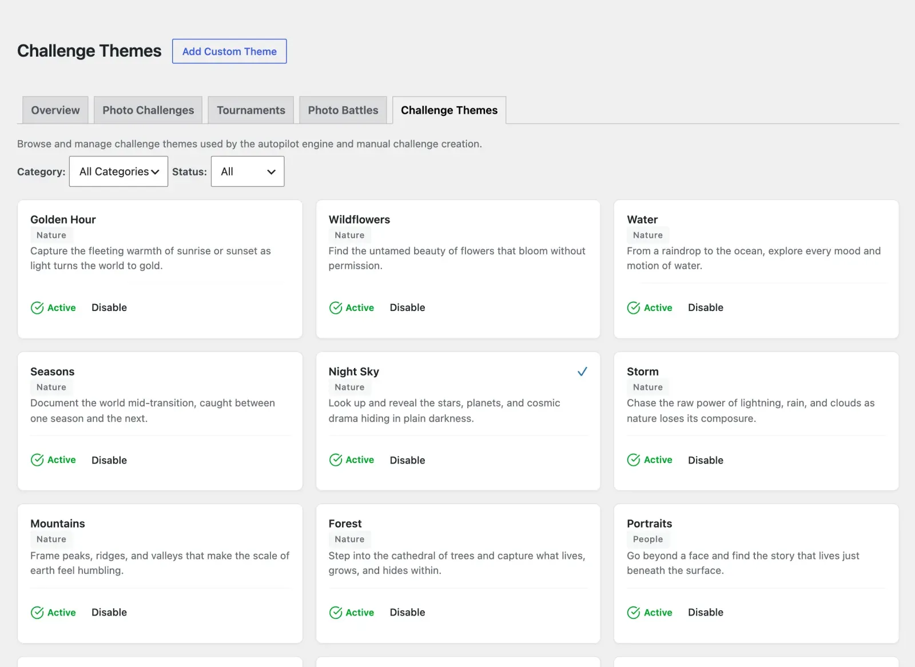Select the Photo Battles tab
The width and height of the screenshot is (915, 667).
coord(343,110)
